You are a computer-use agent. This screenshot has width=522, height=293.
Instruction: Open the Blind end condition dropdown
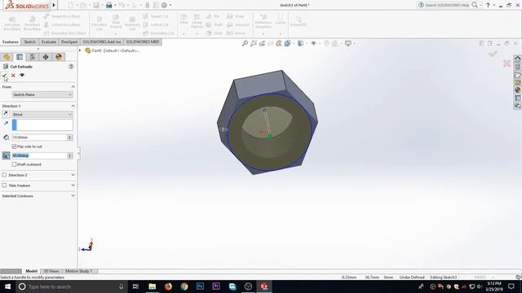click(x=42, y=114)
